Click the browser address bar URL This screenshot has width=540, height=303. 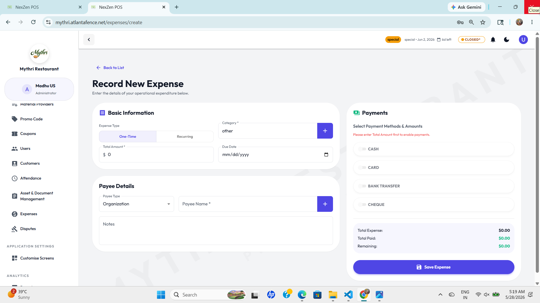tap(99, 22)
